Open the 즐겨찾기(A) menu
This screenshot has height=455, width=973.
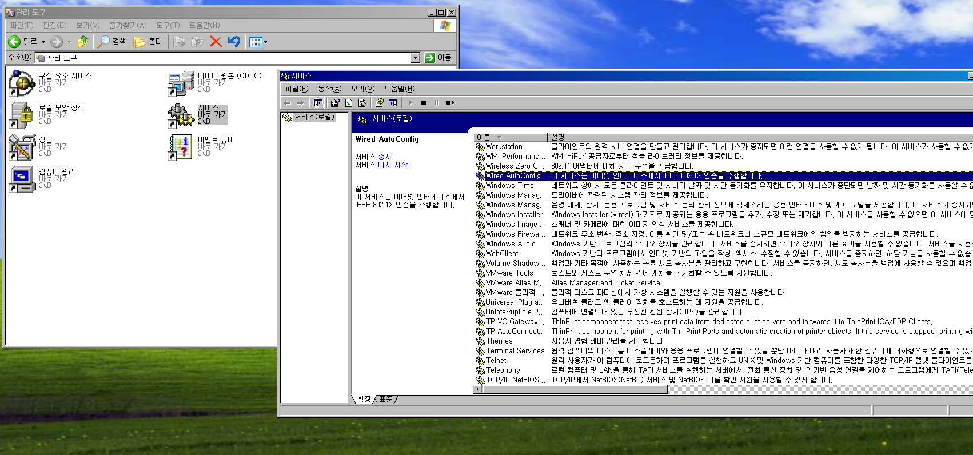click(128, 25)
